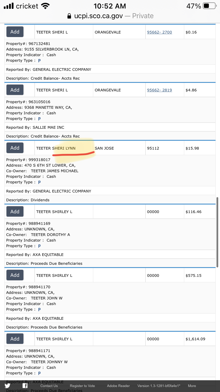The width and height of the screenshot is (220, 392).
Task: Open the Adobe Reader footer link
Action: pos(118,386)
